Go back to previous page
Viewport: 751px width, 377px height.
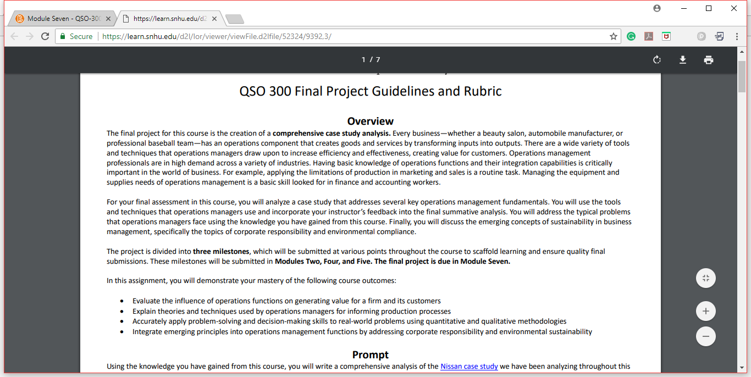coord(14,36)
